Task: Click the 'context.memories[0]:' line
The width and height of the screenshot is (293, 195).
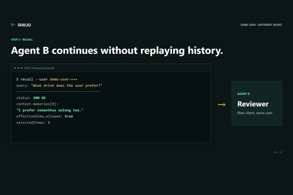Action: tap(37, 104)
